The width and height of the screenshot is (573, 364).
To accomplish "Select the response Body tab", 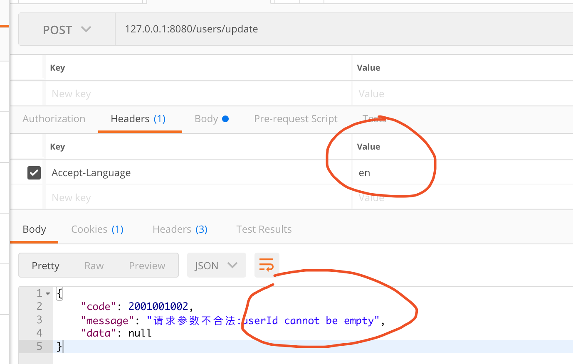I will (x=35, y=229).
